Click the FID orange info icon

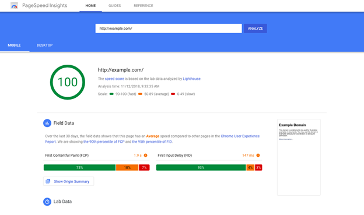258,156
